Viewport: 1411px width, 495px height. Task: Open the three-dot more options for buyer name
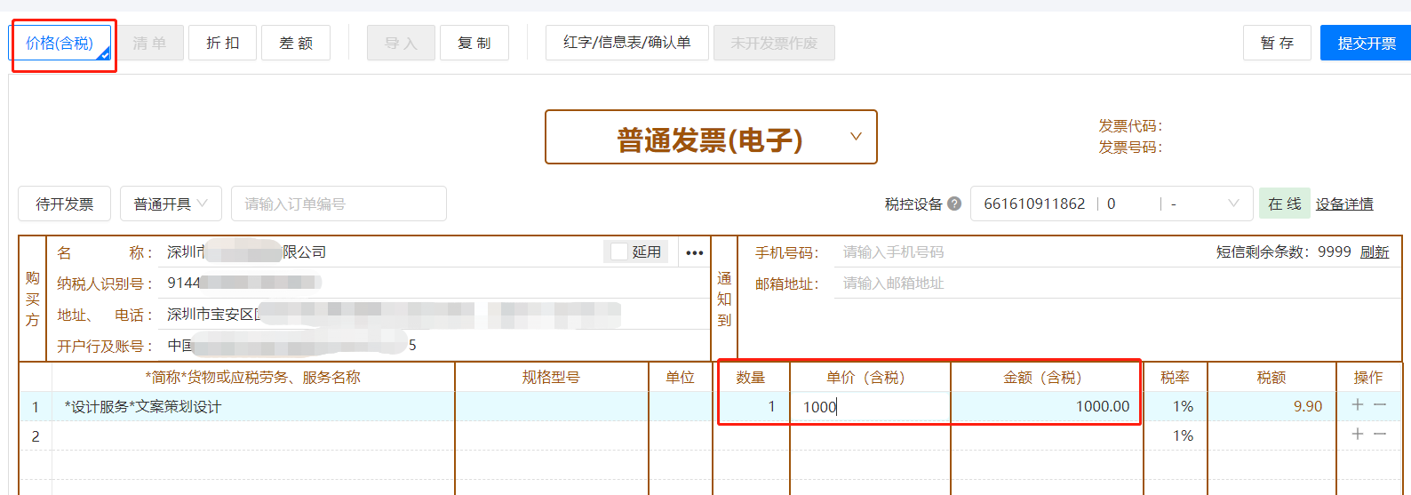click(695, 252)
